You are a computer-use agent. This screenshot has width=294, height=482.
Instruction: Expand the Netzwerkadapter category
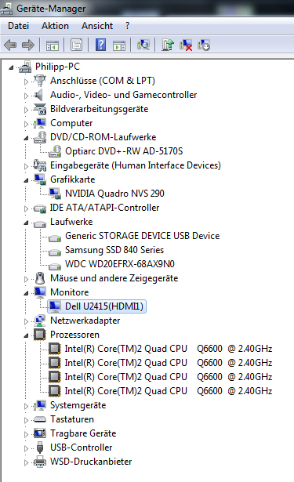26,321
